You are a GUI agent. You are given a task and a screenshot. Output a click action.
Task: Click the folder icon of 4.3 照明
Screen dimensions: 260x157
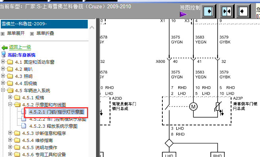[x=10, y=76]
